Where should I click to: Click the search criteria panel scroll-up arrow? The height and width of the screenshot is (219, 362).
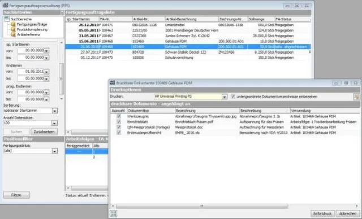point(62,42)
